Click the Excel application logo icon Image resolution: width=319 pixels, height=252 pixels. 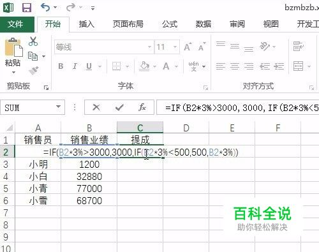[x=8, y=8]
